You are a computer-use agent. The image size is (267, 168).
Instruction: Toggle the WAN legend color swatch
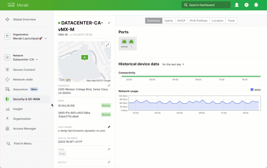252,90
